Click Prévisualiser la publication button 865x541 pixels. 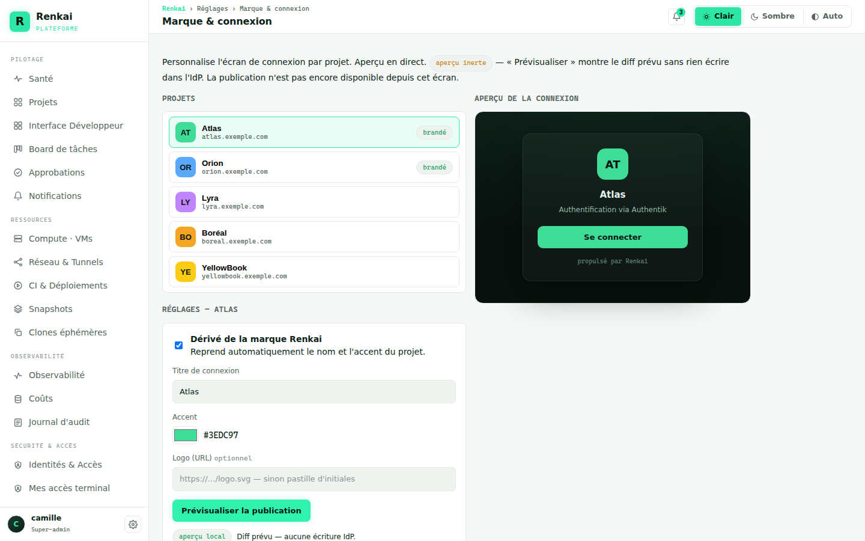(x=241, y=510)
